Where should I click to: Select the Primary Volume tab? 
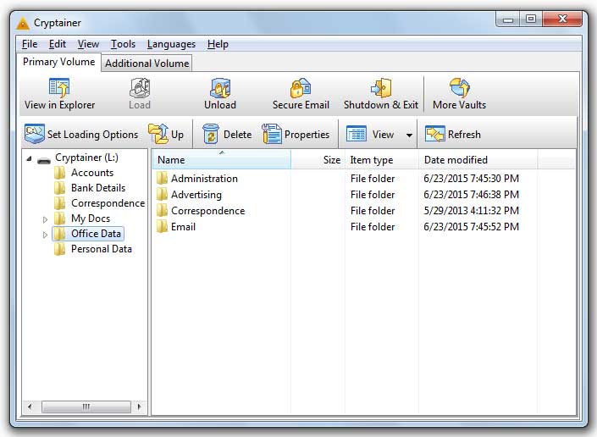[x=58, y=62]
